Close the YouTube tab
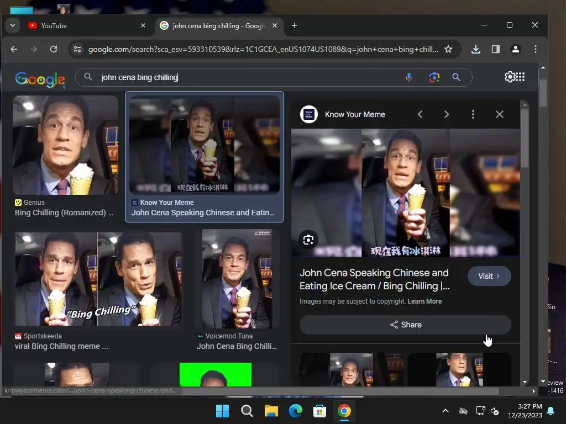The width and height of the screenshot is (566, 424). pos(143,25)
